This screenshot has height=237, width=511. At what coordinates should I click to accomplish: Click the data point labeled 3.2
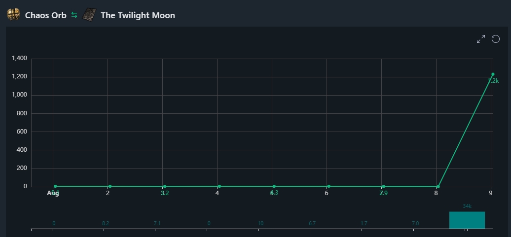pyautogui.click(x=165, y=187)
